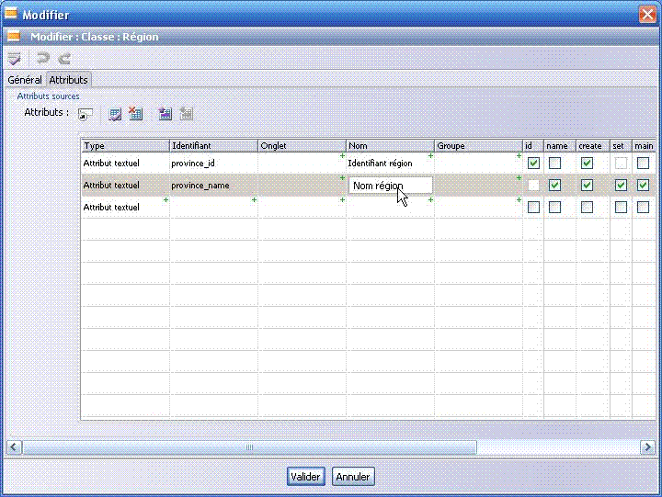Open the Type cell of the third row

pyautogui.click(x=124, y=208)
